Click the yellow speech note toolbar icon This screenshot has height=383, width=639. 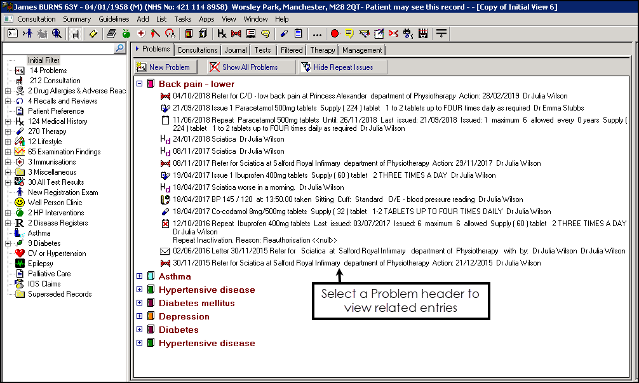(x=349, y=34)
